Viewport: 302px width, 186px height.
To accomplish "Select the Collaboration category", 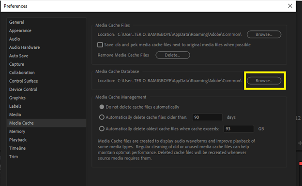I will (x=22, y=72).
